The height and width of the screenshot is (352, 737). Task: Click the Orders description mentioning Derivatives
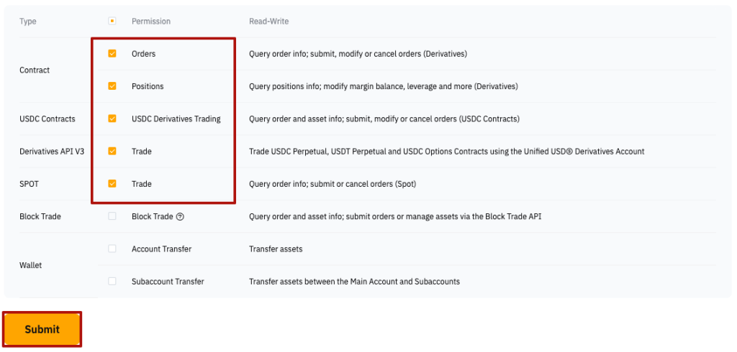click(x=358, y=54)
